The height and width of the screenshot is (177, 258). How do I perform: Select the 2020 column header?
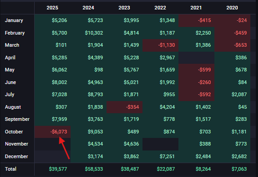[232, 8]
